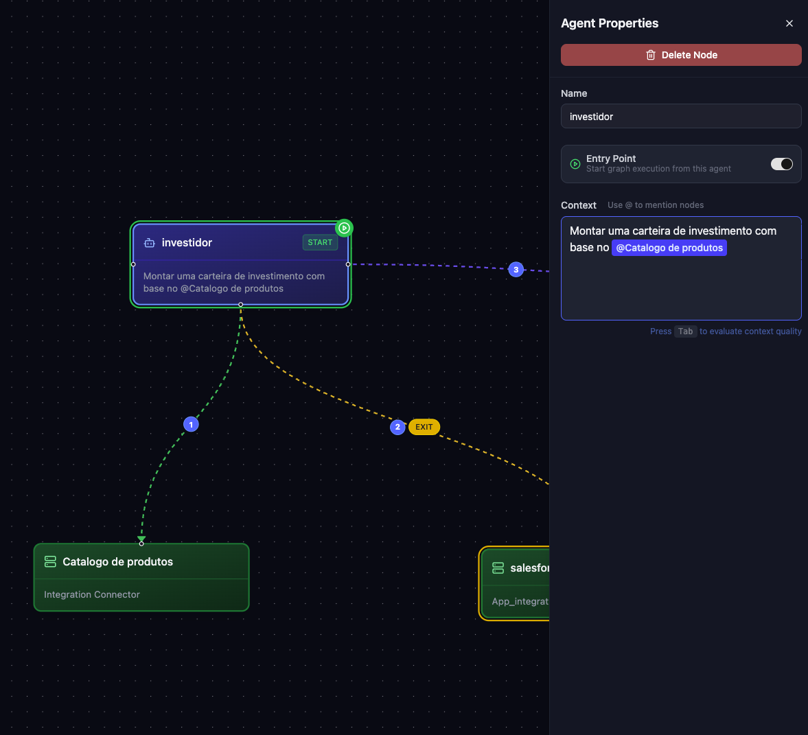
Task: Click inside the Name field showing investidor
Action: click(x=681, y=116)
